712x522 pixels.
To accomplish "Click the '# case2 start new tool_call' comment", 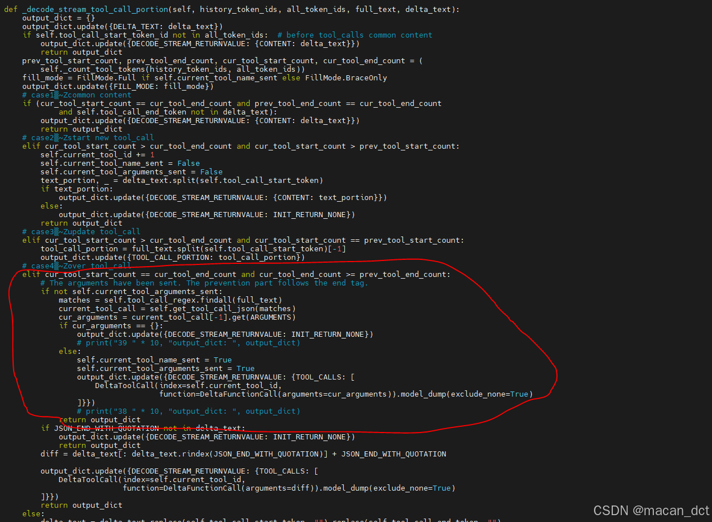I will pyautogui.click(x=88, y=137).
